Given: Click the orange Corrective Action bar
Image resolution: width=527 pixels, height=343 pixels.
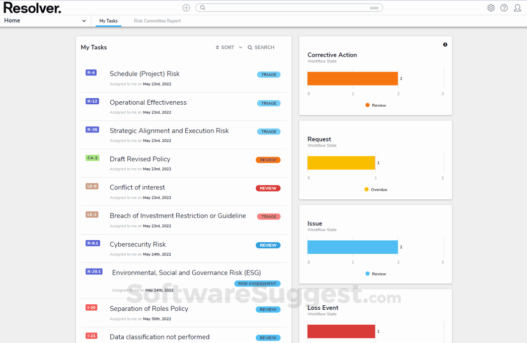Looking at the screenshot, I should (x=352, y=79).
